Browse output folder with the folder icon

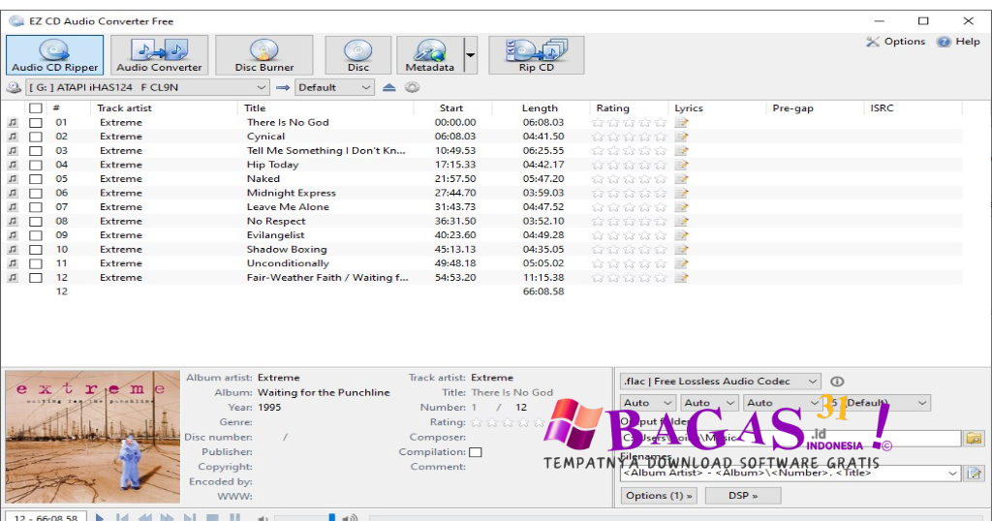[x=974, y=438]
